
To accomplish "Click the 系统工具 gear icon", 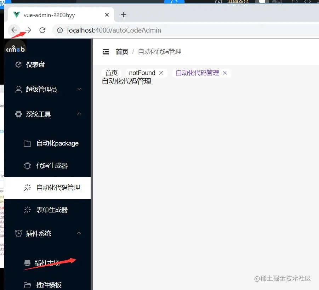I will click(18, 114).
